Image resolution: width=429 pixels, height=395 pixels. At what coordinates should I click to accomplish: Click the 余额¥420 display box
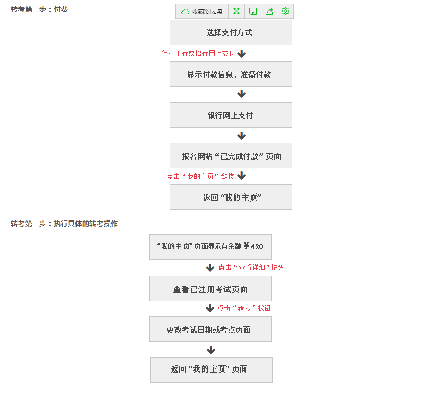[211, 247]
